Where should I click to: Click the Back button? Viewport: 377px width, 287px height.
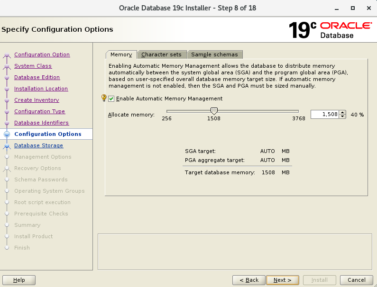tap(249, 280)
